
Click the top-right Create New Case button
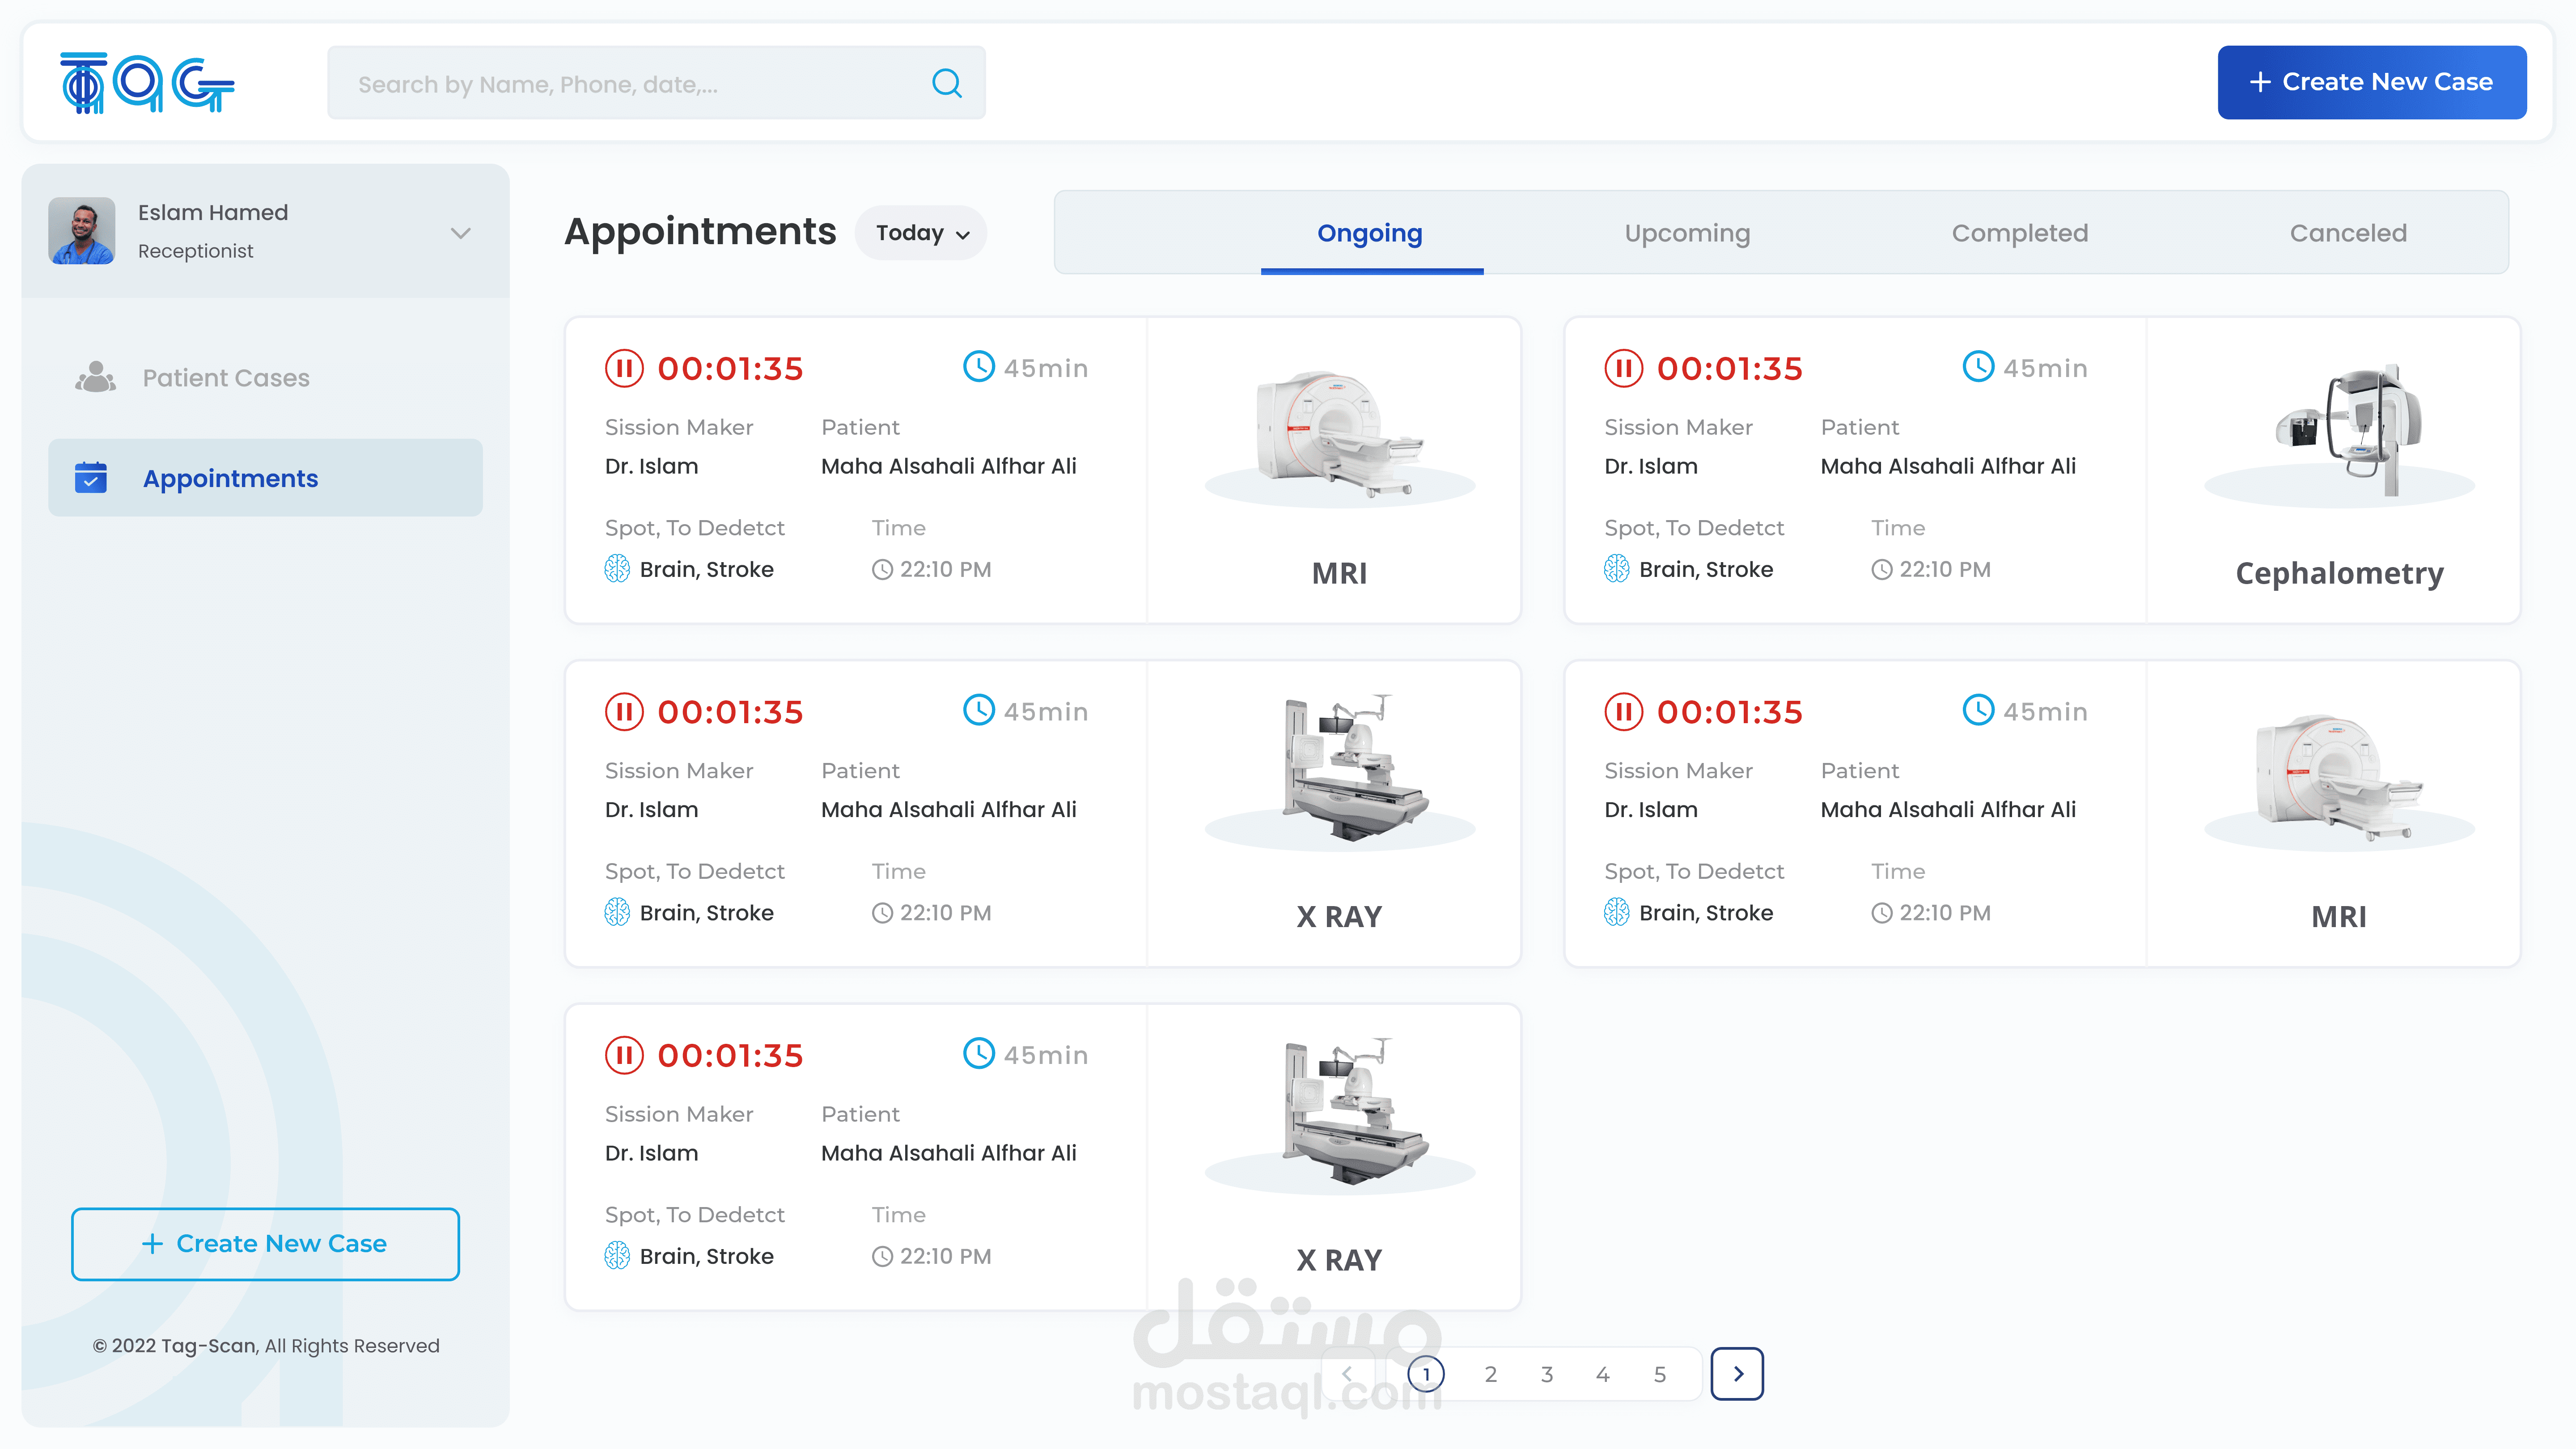tap(2371, 82)
